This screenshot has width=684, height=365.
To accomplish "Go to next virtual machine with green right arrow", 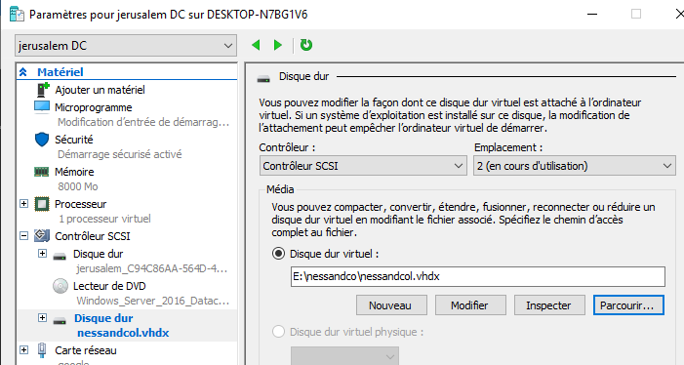I will [278, 45].
